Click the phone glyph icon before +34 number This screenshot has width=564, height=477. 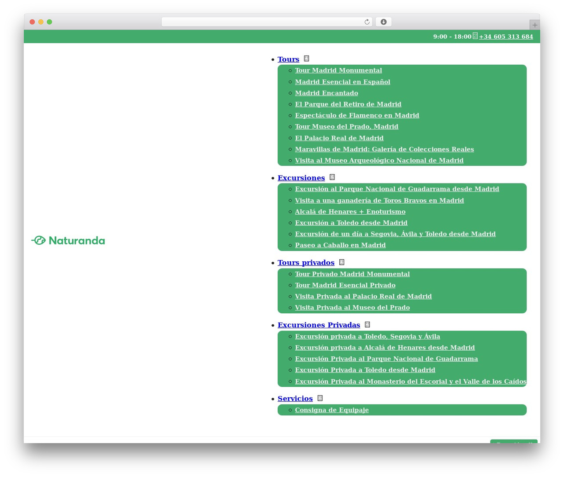(475, 36)
